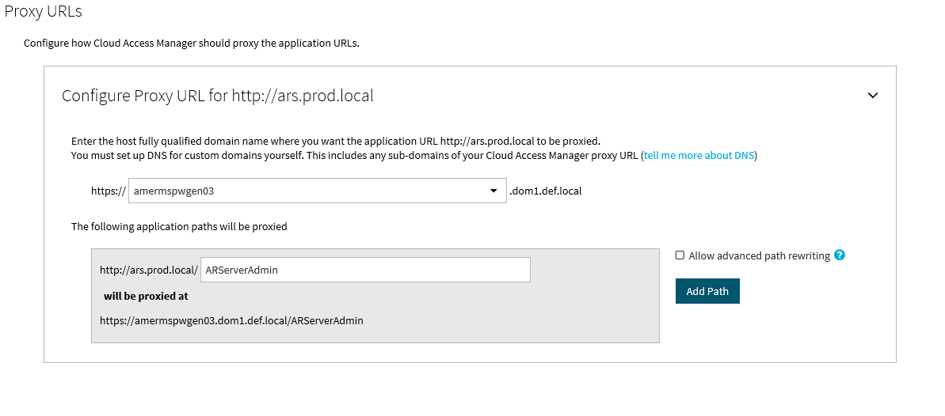Click the 'https://' prefix label before host box

(x=108, y=191)
